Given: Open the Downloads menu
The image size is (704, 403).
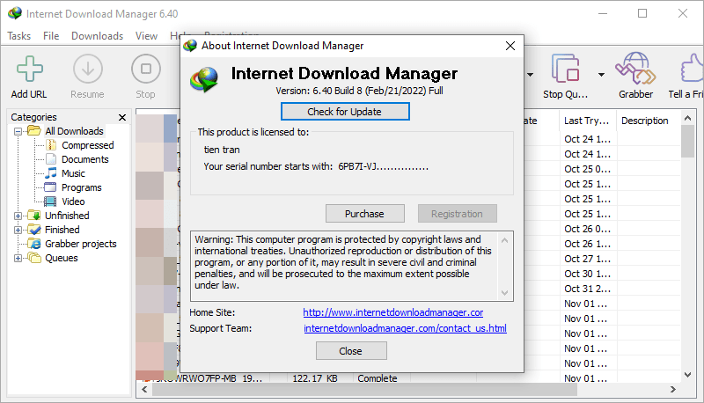Looking at the screenshot, I should 97,36.
